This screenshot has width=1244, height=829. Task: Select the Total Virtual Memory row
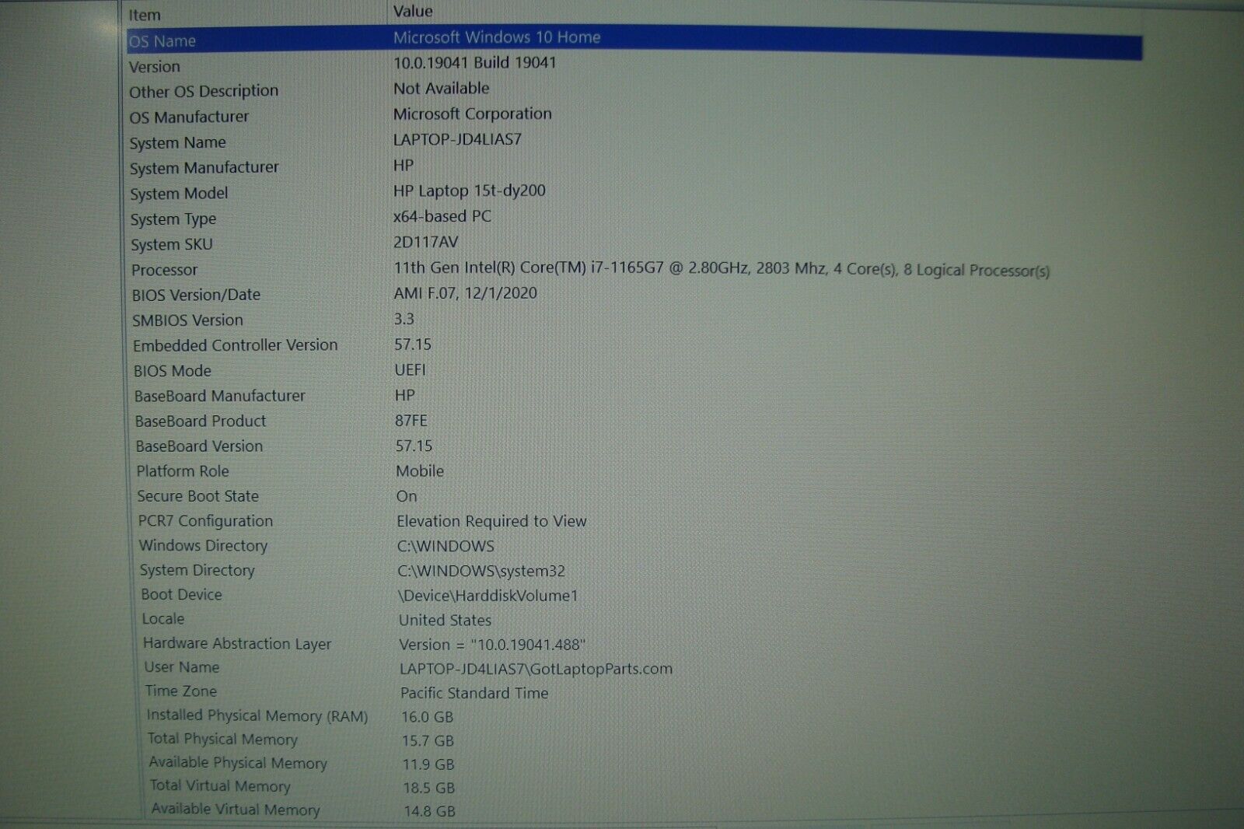pos(221,786)
